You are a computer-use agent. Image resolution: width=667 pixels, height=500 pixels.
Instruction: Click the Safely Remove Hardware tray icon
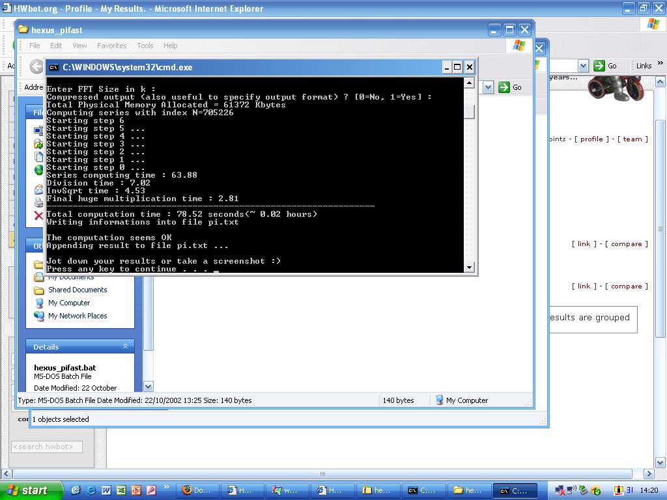click(x=583, y=490)
